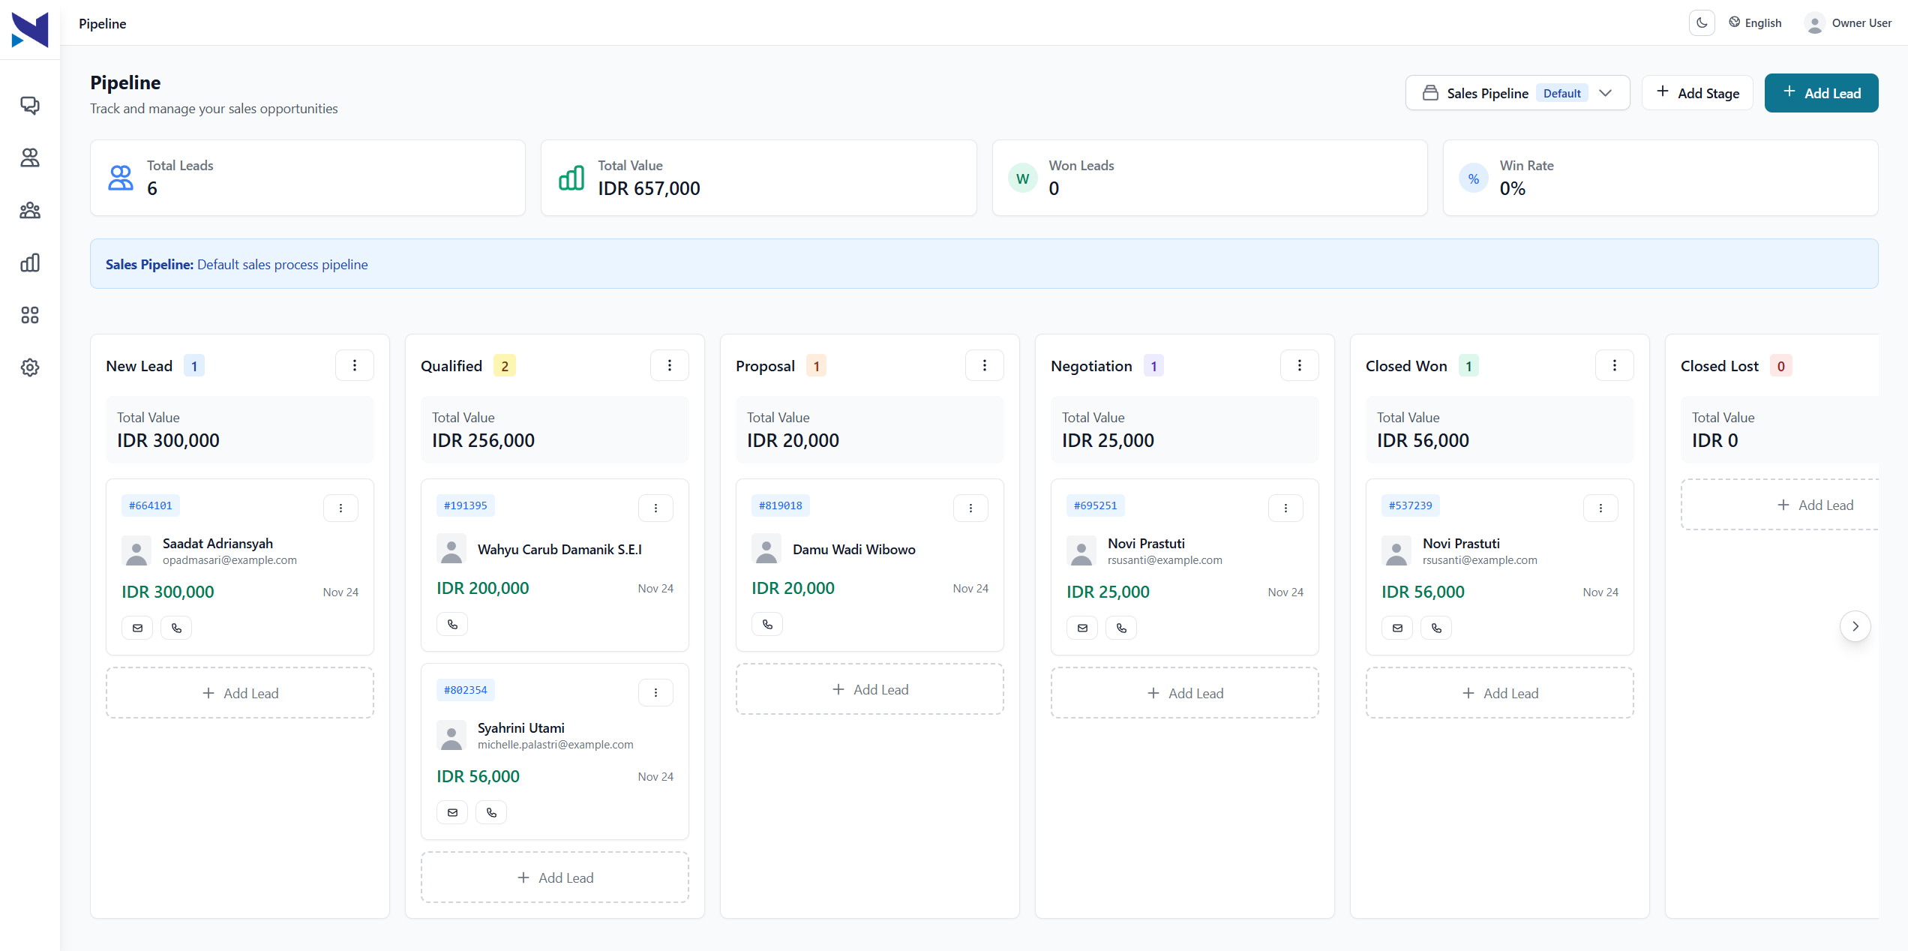
Task: Open Closed Won stage options menu
Action: pyautogui.click(x=1615, y=365)
